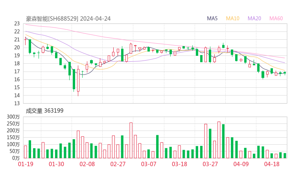Click the last green candlestick on the right

point(285,73)
